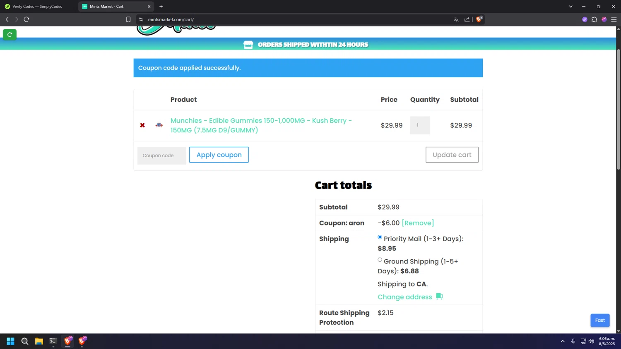Select Priority Mail shipping option
Viewport: 621px width, 349px height.
380,237
